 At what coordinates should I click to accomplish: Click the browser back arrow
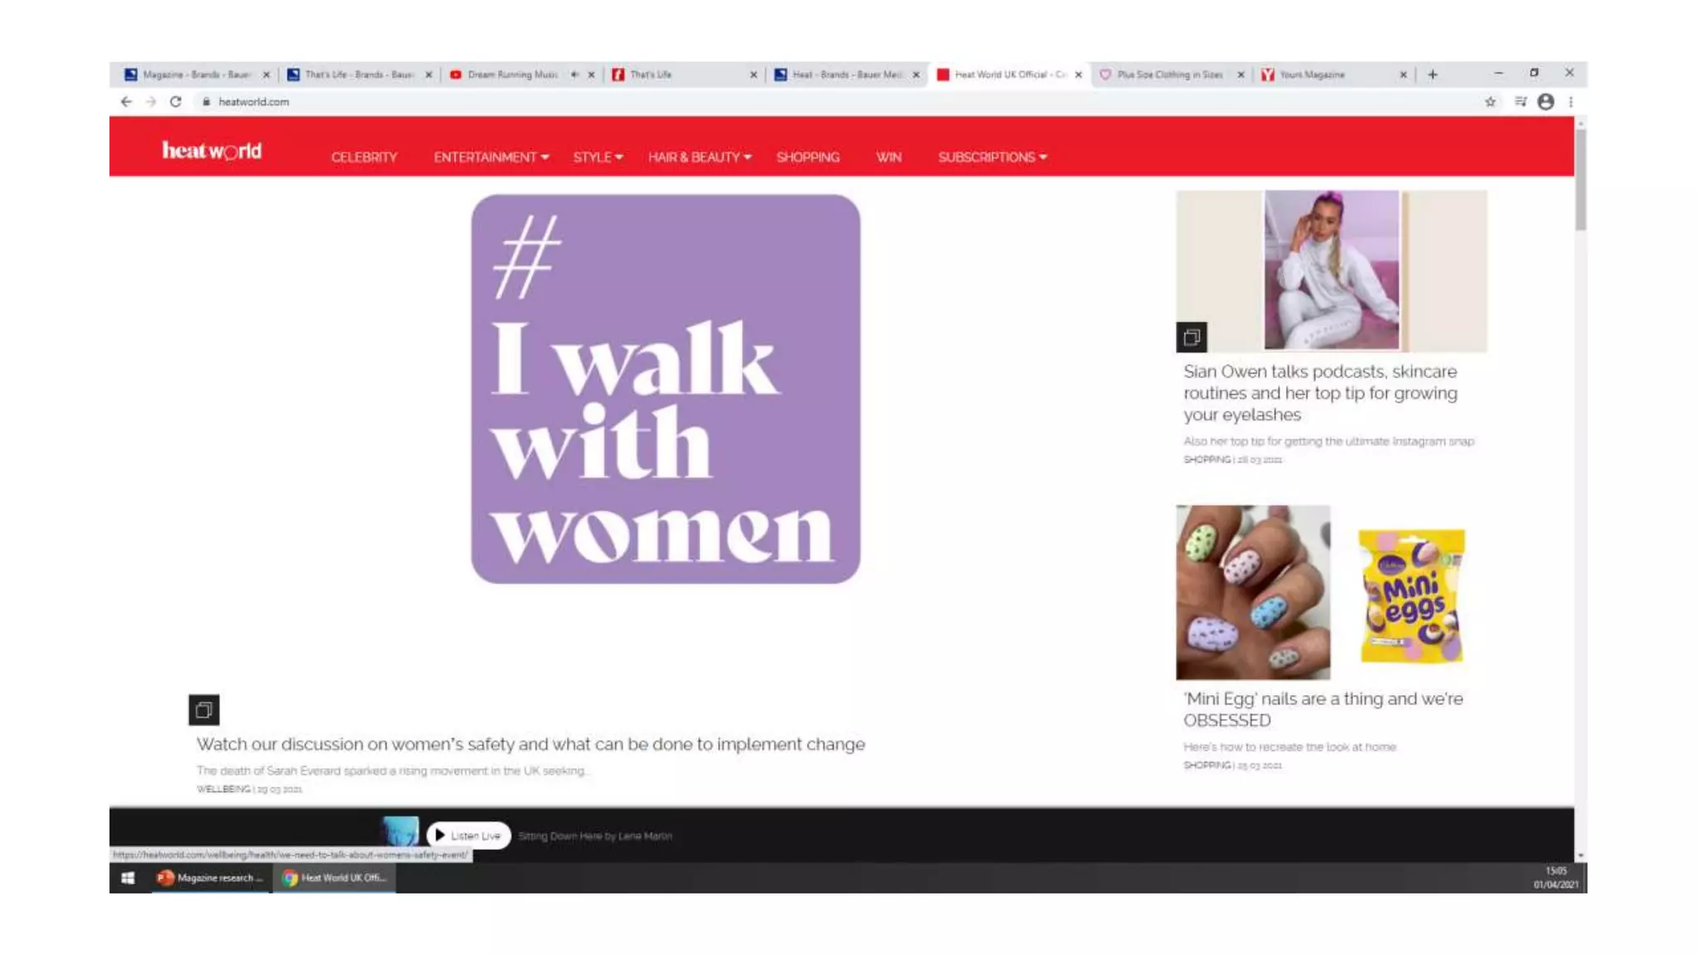click(126, 101)
